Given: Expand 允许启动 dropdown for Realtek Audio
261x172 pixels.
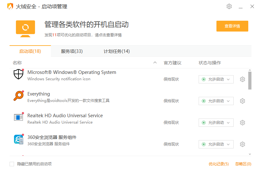Looking at the screenshot, I should point(216,123).
